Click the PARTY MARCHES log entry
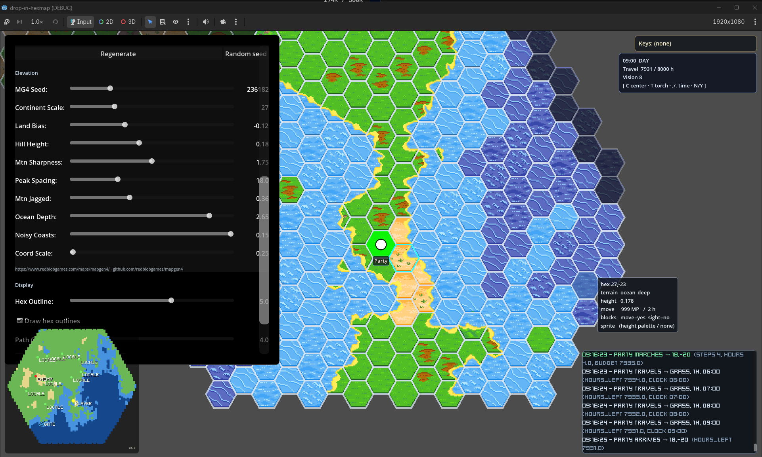 pos(663,358)
